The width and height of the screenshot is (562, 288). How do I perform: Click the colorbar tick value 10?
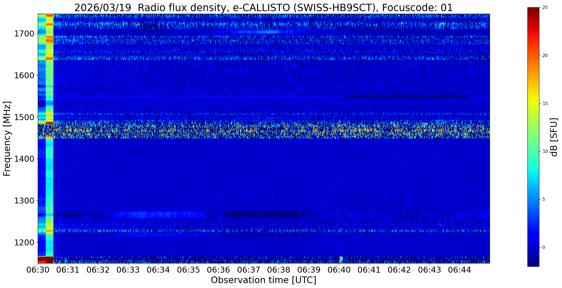pos(545,151)
